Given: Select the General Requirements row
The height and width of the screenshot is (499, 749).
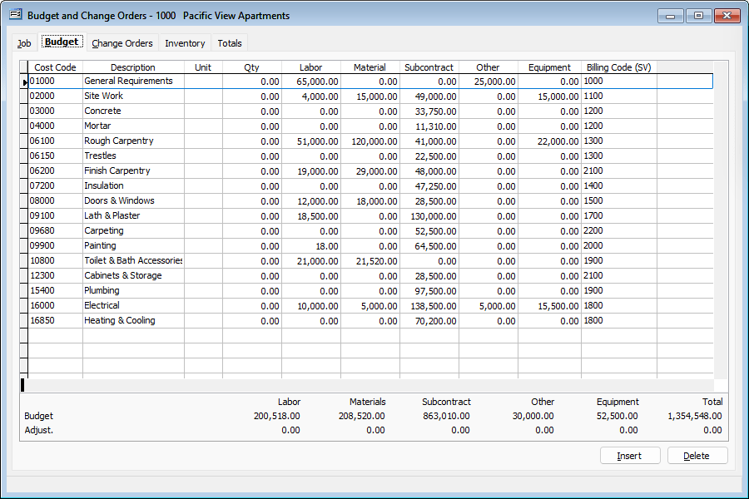Looking at the screenshot, I should pyautogui.click(x=133, y=81).
